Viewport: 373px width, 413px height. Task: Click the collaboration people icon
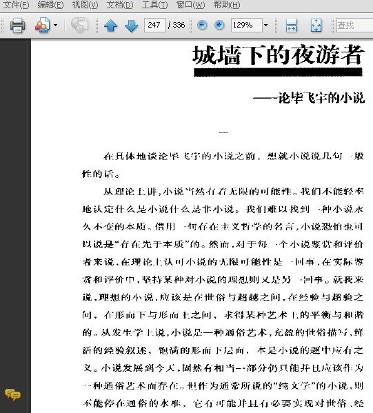click(43, 26)
